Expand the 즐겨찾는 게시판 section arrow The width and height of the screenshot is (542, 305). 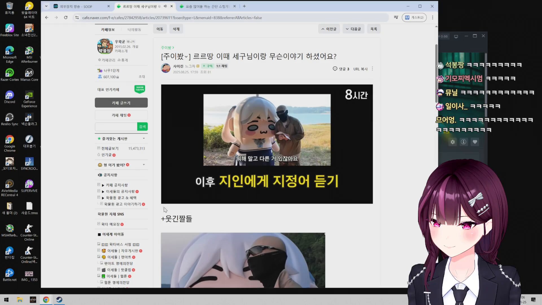(x=144, y=138)
